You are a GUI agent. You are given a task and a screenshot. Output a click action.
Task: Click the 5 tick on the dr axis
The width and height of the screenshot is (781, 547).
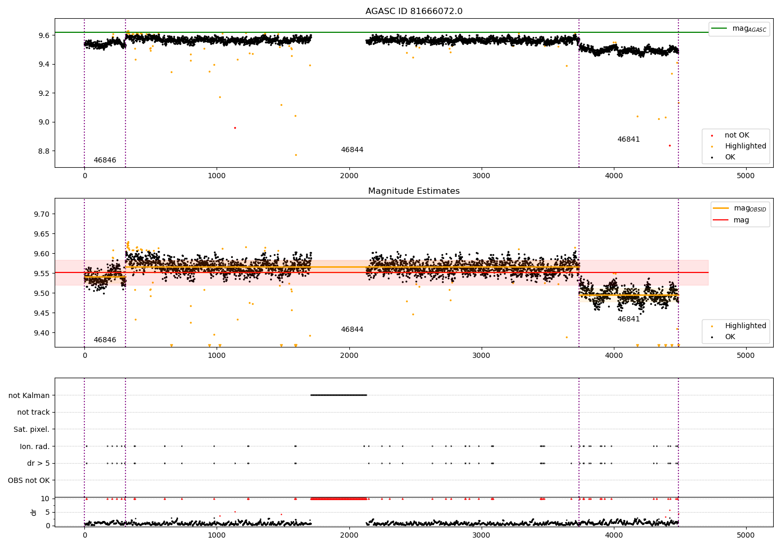pos(48,512)
